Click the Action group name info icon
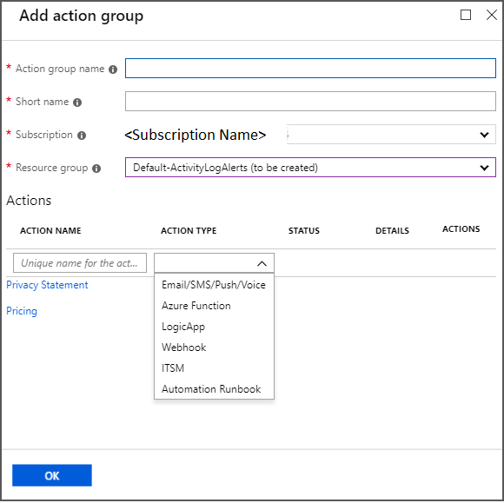The image size is (504, 503). point(113,69)
